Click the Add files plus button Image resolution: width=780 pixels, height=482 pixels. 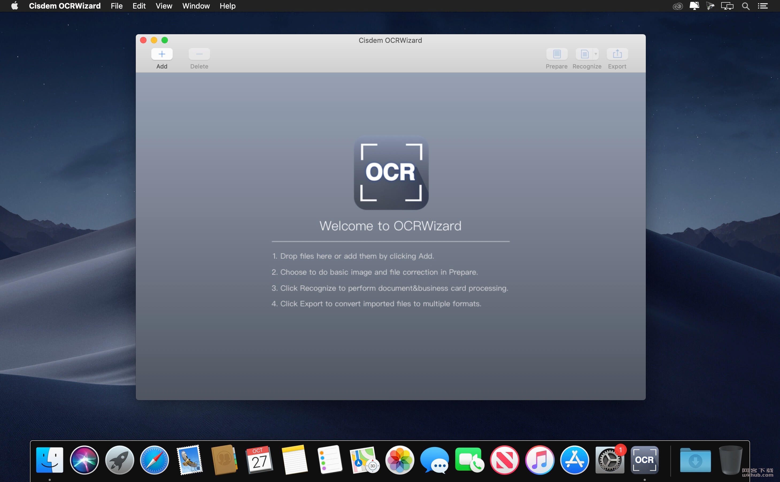[162, 54]
